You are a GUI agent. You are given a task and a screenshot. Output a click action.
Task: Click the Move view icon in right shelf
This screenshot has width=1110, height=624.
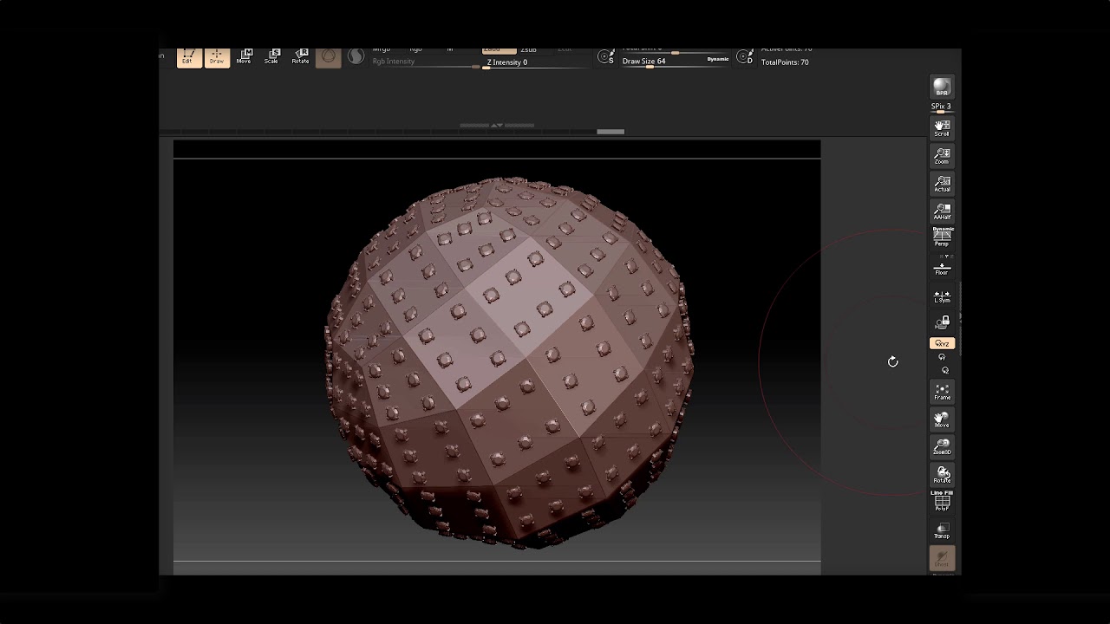[942, 419]
